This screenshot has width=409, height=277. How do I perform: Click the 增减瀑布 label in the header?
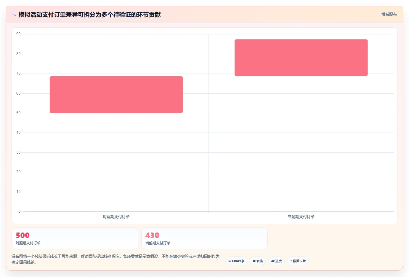point(389,14)
